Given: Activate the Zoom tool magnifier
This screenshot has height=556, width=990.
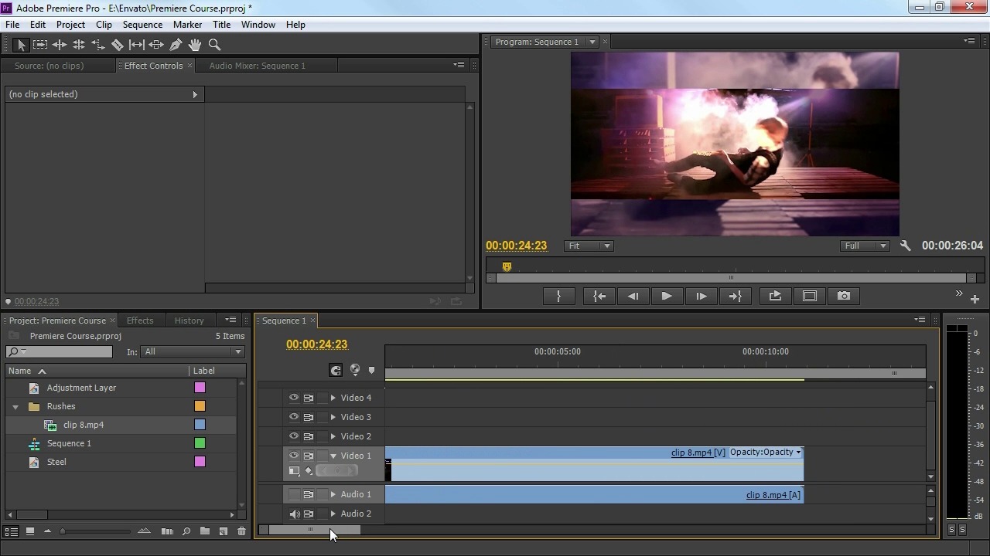Looking at the screenshot, I should pyautogui.click(x=214, y=45).
